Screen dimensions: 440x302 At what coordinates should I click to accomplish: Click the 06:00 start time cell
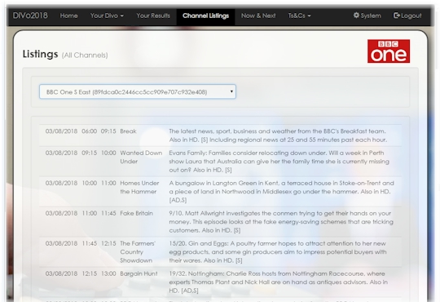90,131
